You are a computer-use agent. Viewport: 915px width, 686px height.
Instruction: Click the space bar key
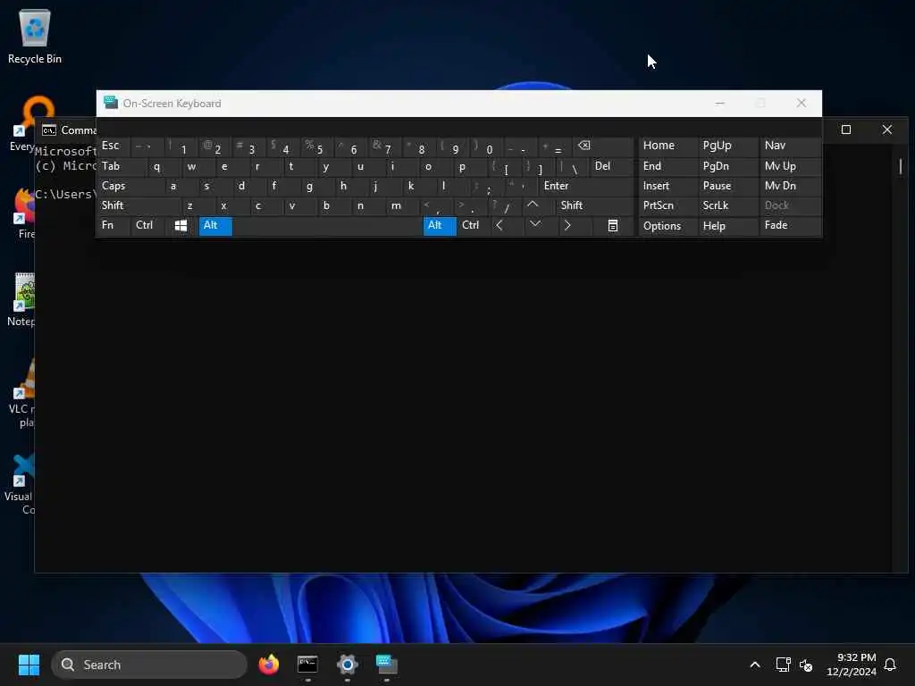(x=327, y=226)
